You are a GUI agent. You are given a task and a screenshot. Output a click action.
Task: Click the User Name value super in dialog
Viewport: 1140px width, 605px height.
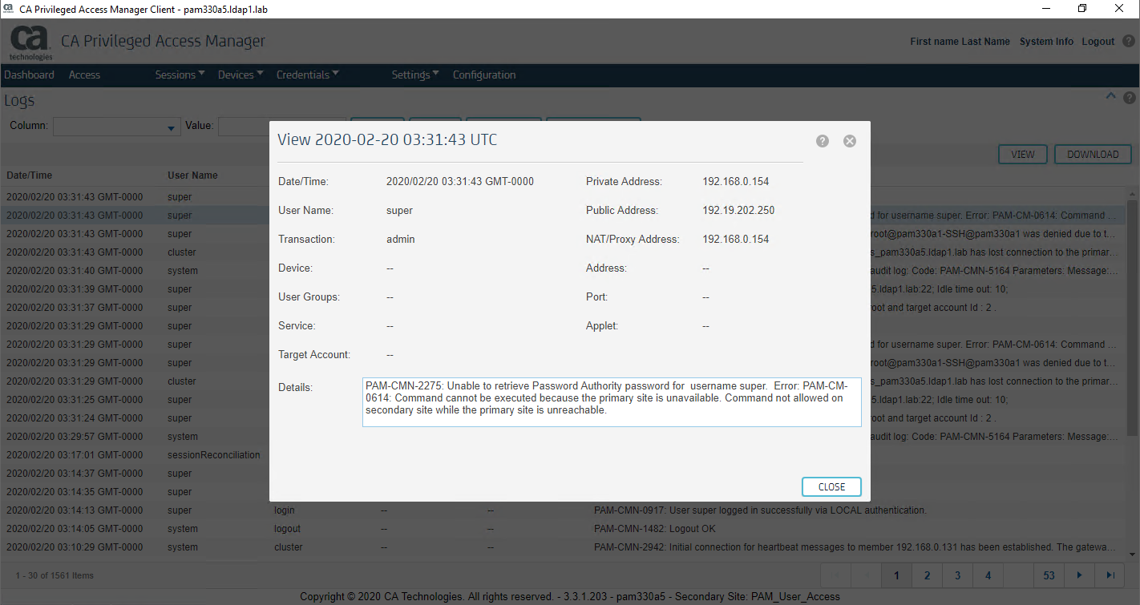(x=399, y=211)
